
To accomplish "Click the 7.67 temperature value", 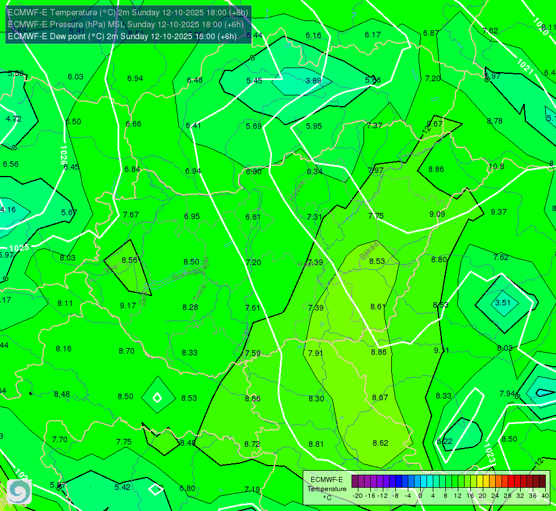I will (x=131, y=215).
